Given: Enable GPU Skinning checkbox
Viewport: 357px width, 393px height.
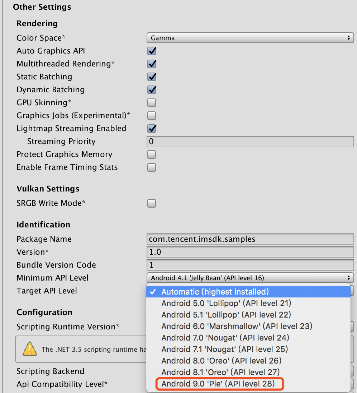Looking at the screenshot, I should [152, 103].
